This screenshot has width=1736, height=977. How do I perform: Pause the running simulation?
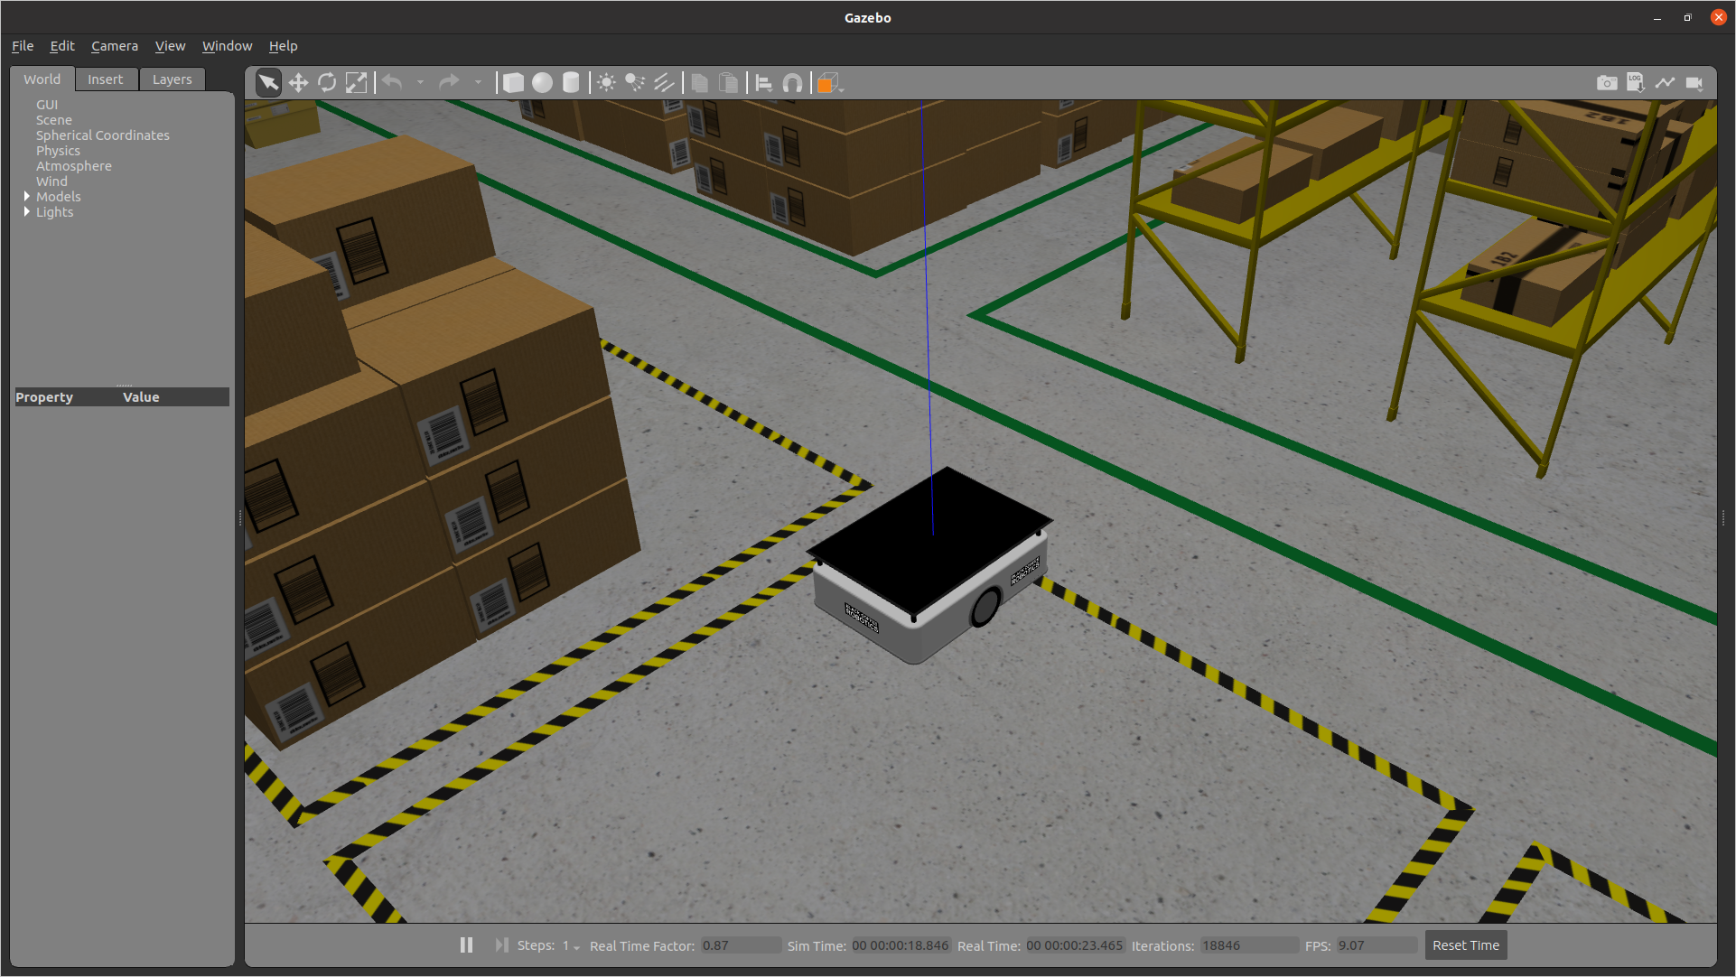pos(466,944)
